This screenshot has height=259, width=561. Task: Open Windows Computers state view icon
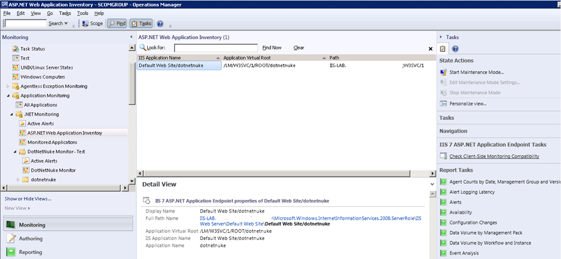16,77
